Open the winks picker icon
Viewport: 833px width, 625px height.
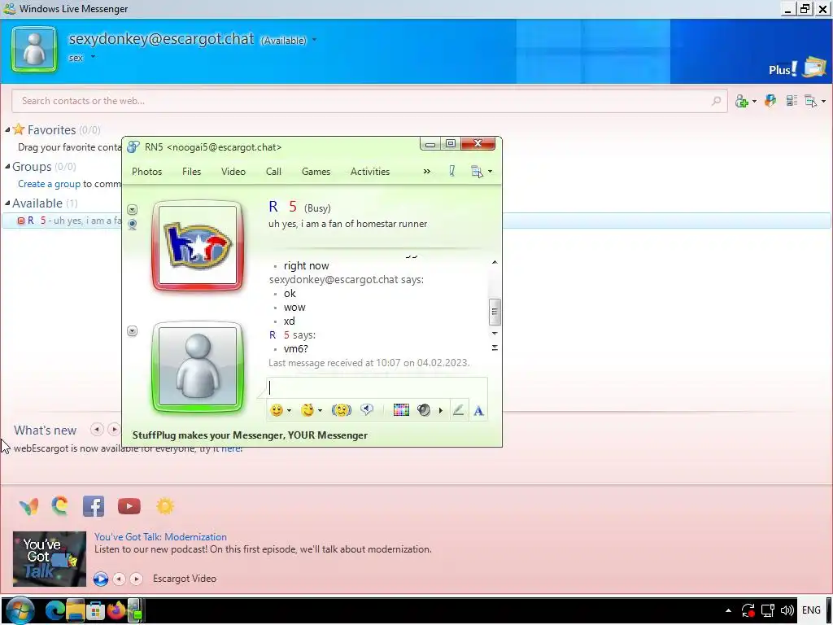(307, 410)
